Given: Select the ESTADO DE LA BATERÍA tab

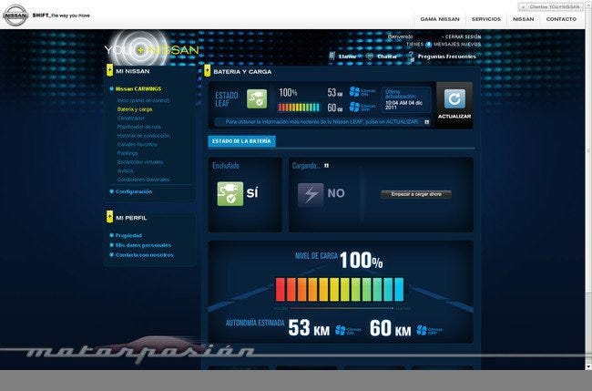Looking at the screenshot, I should point(241,141).
